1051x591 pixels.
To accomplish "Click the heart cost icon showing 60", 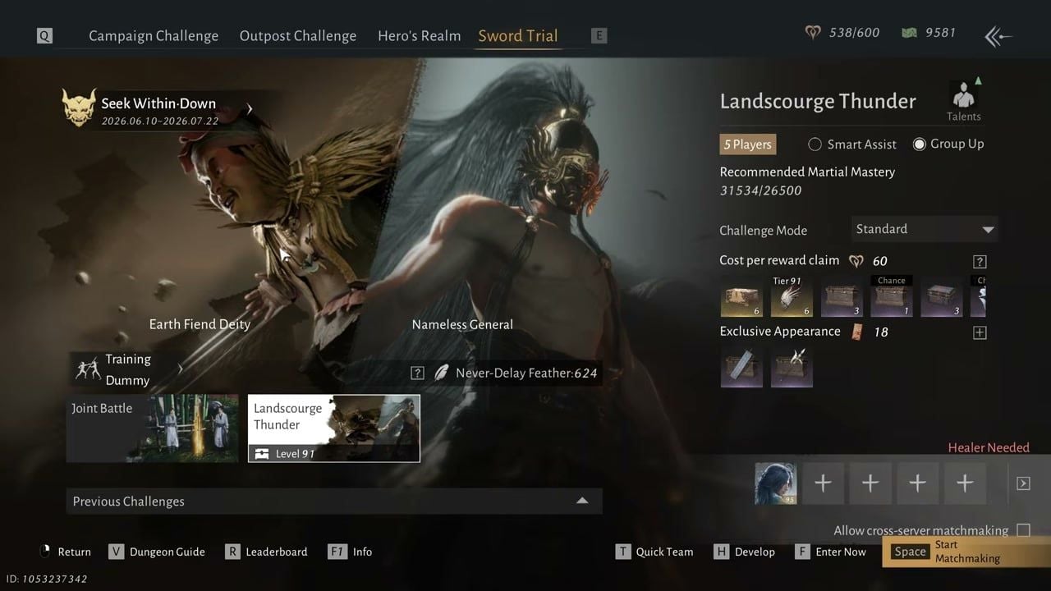I will point(856,261).
